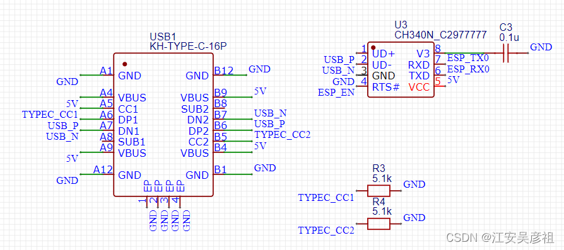
Task: Select the ESP_TX0 net label
Action: pos(468,58)
